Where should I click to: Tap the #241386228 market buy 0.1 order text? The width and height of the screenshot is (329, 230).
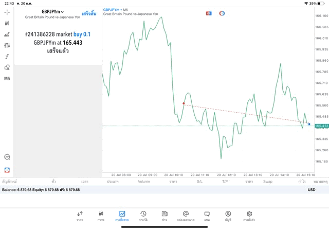58,34
